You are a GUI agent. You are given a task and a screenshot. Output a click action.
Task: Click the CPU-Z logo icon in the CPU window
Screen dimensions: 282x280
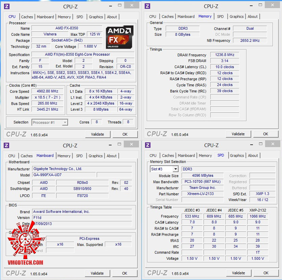(7, 6)
